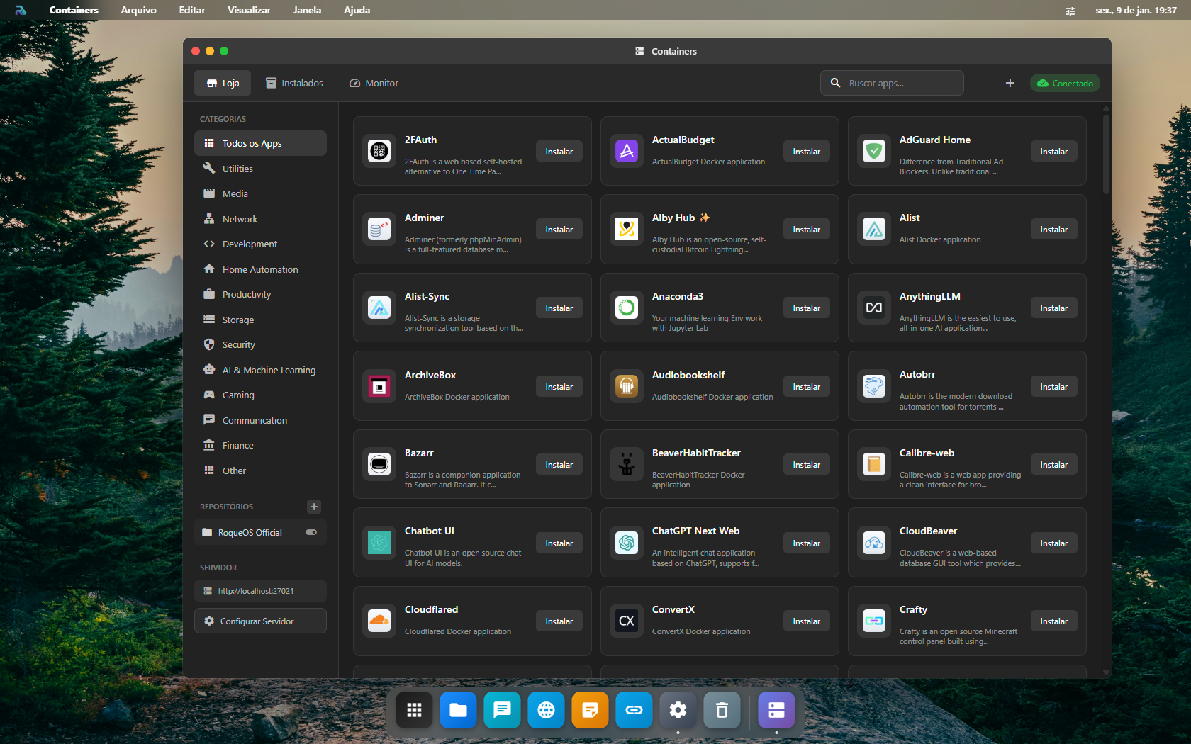Click the BeaverHabitTracker app icon
This screenshot has height=744, width=1191.
tap(627, 464)
